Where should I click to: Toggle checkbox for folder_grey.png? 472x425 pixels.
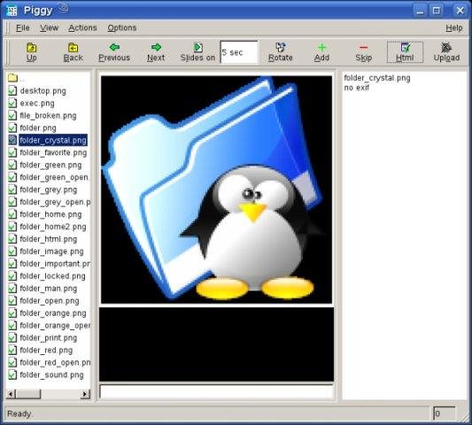[x=12, y=189]
